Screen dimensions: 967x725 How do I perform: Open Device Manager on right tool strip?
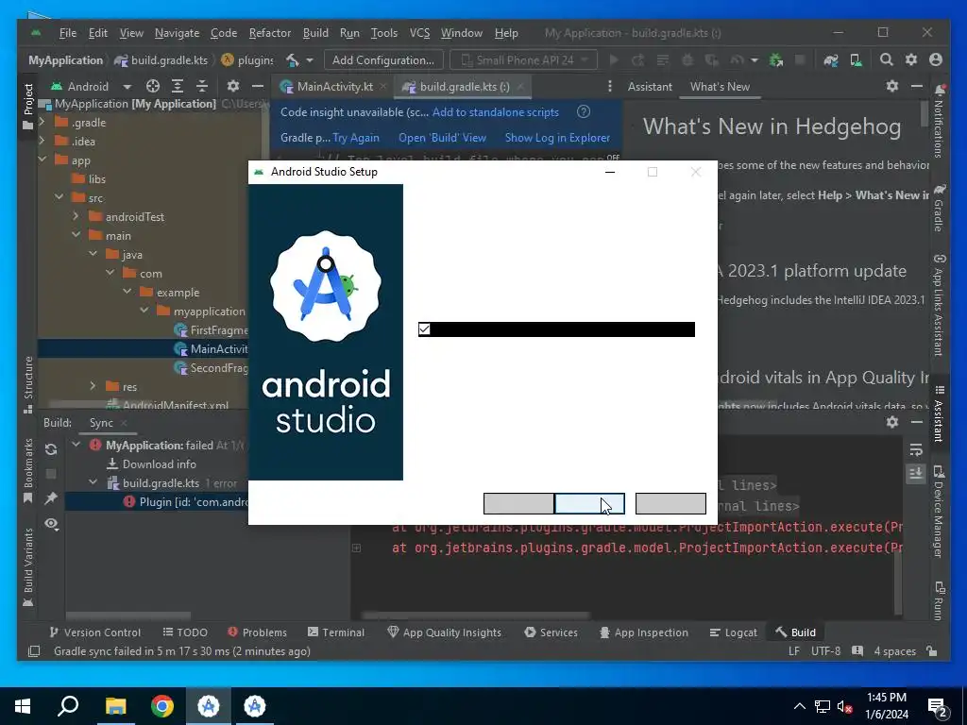(x=939, y=512)
